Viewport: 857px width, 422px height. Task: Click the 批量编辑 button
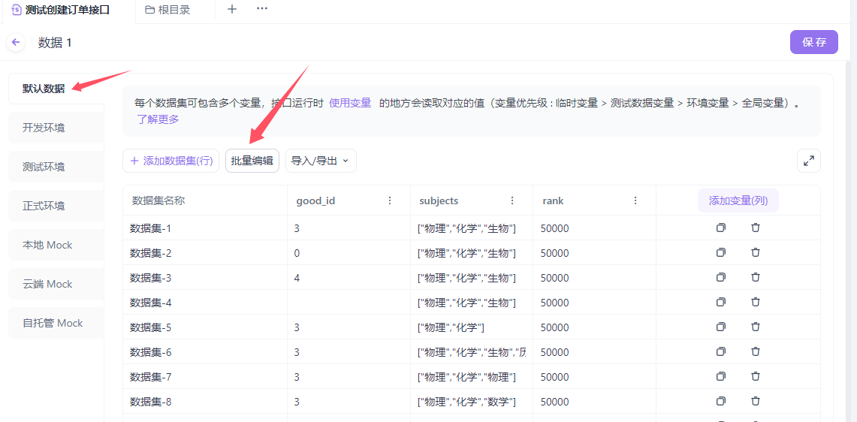pyautogui.click(x=252, y=161)
